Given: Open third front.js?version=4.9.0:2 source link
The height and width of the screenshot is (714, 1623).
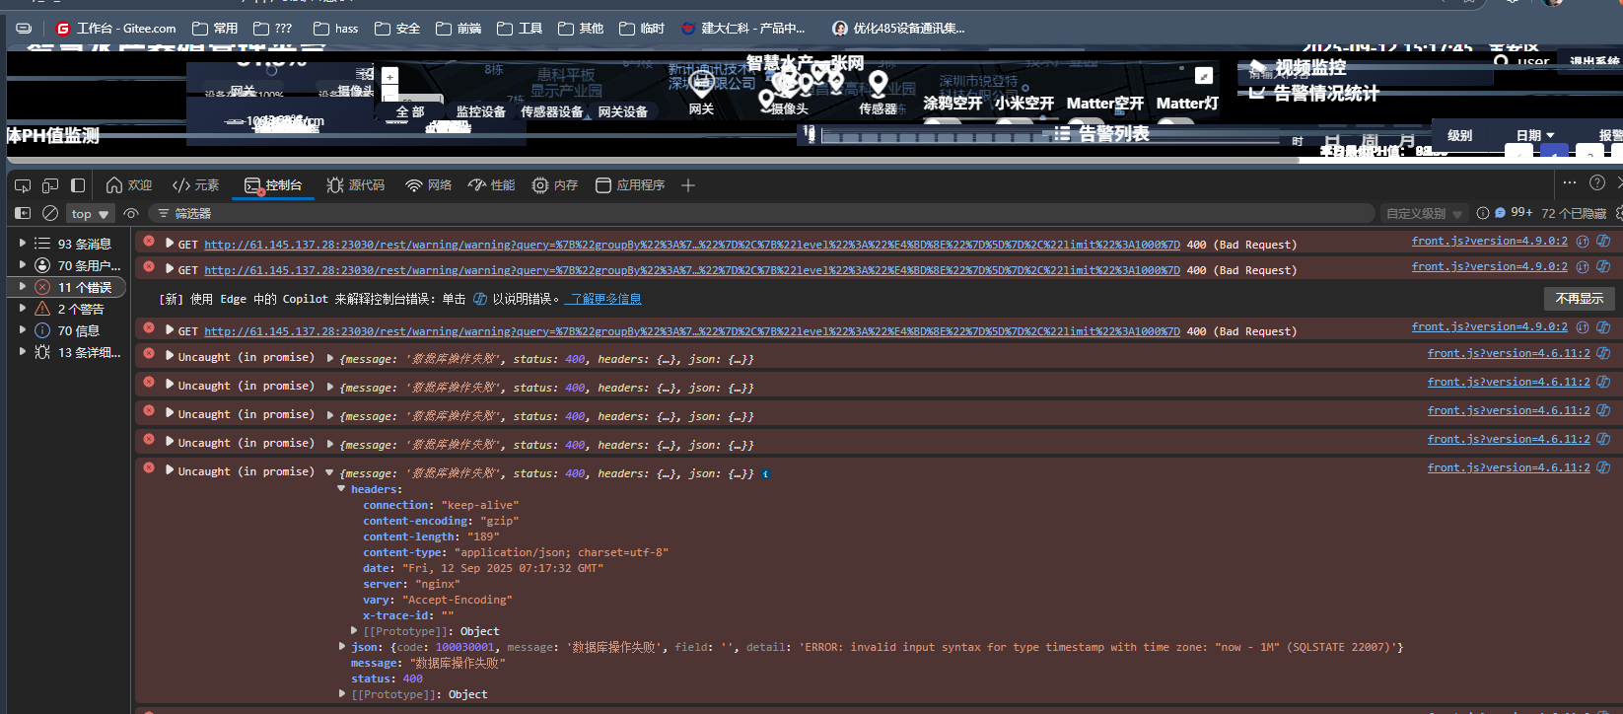Looking at the screenshot, I should [1489, 326].
